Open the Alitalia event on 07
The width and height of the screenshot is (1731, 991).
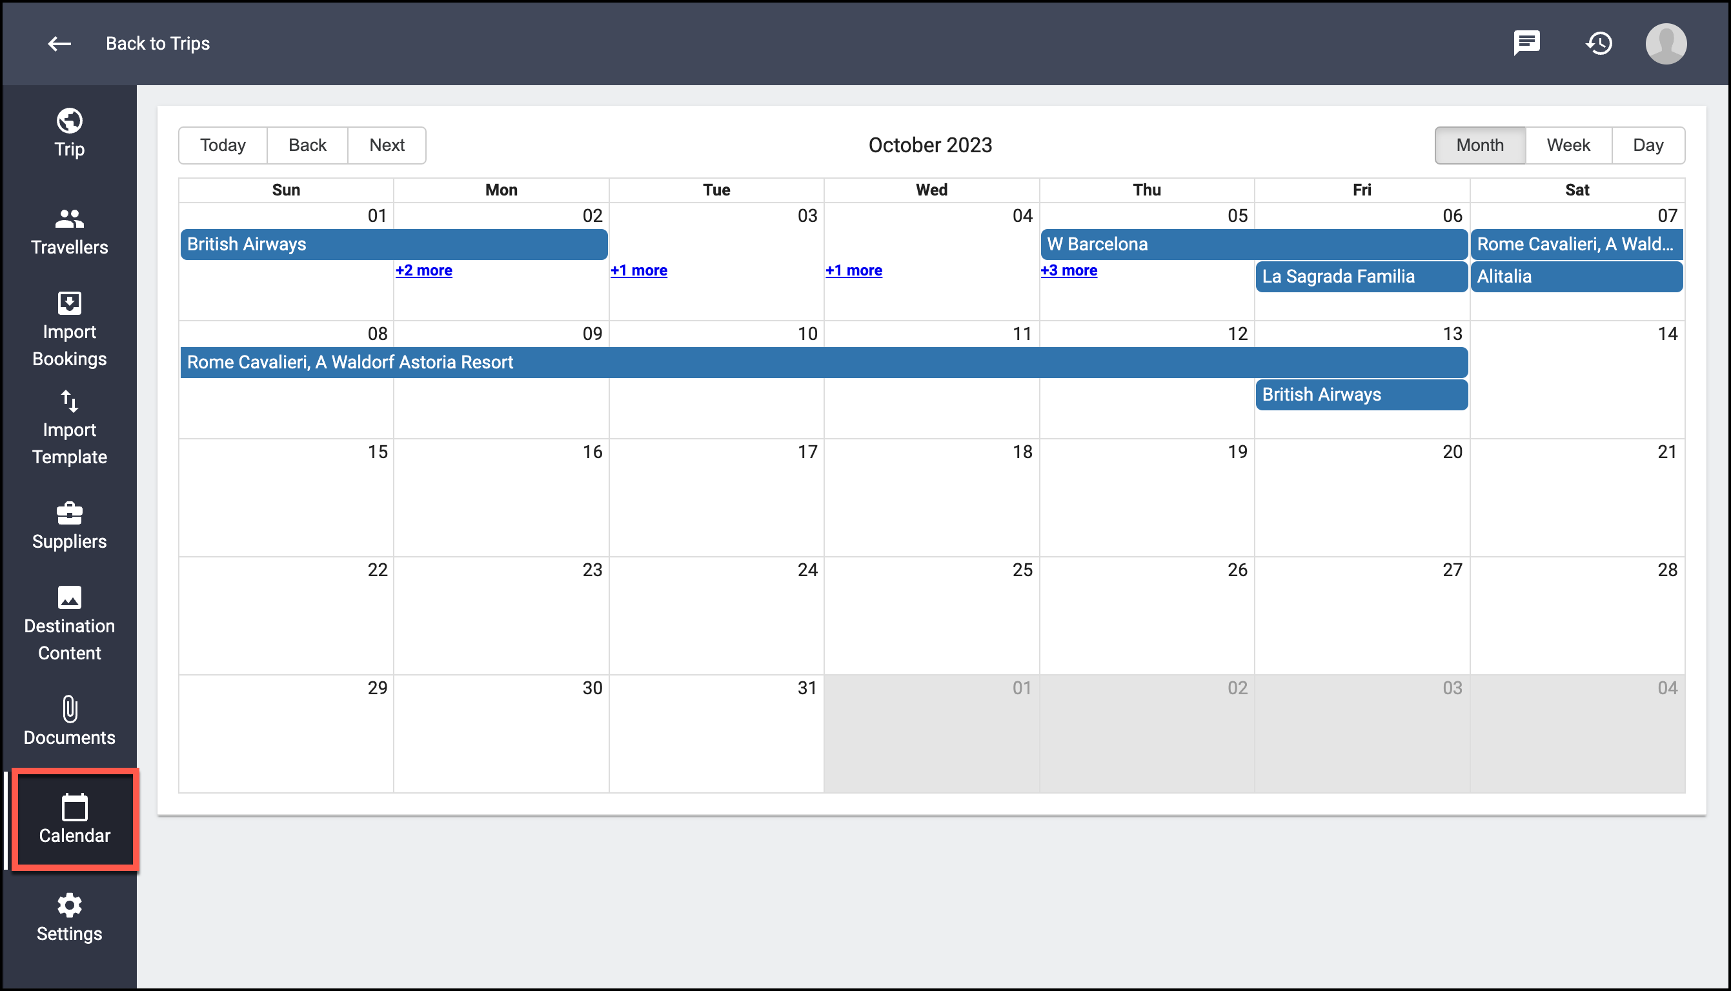[x=1577, y=276]
